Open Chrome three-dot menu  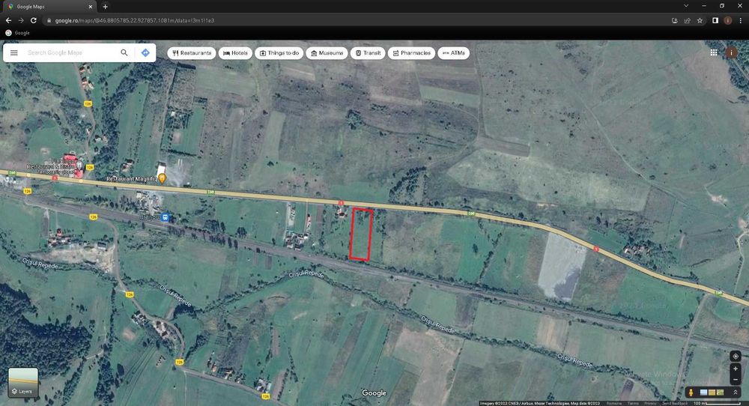pos(741,20)
